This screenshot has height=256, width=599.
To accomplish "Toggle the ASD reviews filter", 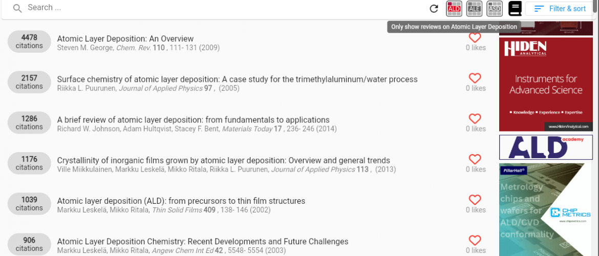I will click(495, 9).
